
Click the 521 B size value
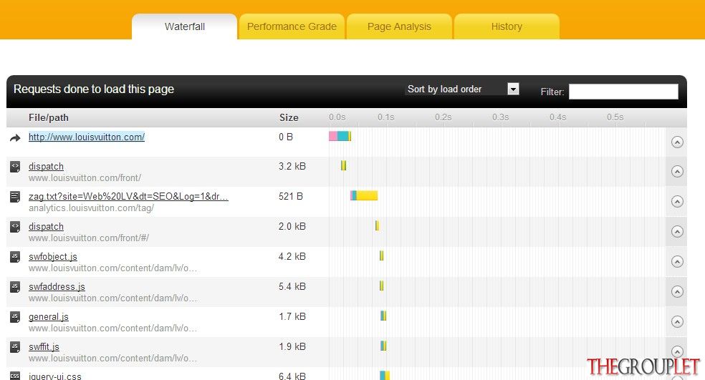pyautogui.click(x=290, y=196)
